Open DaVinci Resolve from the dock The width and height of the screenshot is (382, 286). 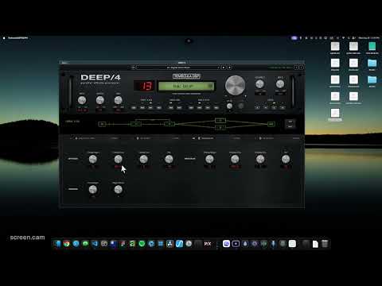[x=170, y=244]
